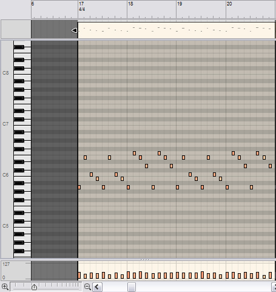Select bar 18 on the timeline ruler
This screenshot has height=292, width=276.
(130, 4)
